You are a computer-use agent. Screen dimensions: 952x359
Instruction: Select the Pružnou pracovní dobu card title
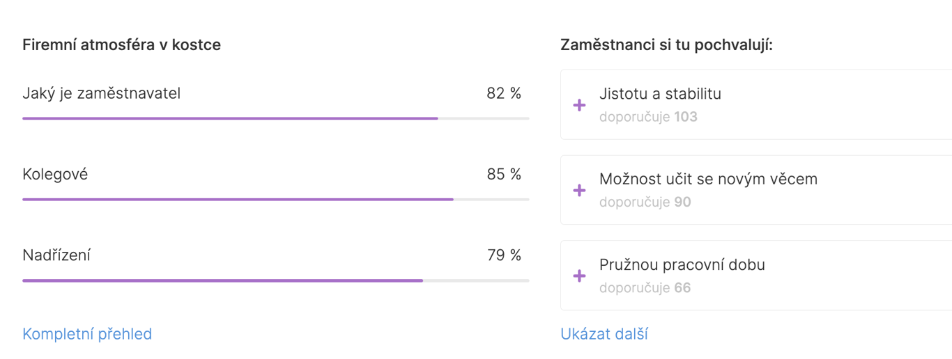[x=682, y=265]
